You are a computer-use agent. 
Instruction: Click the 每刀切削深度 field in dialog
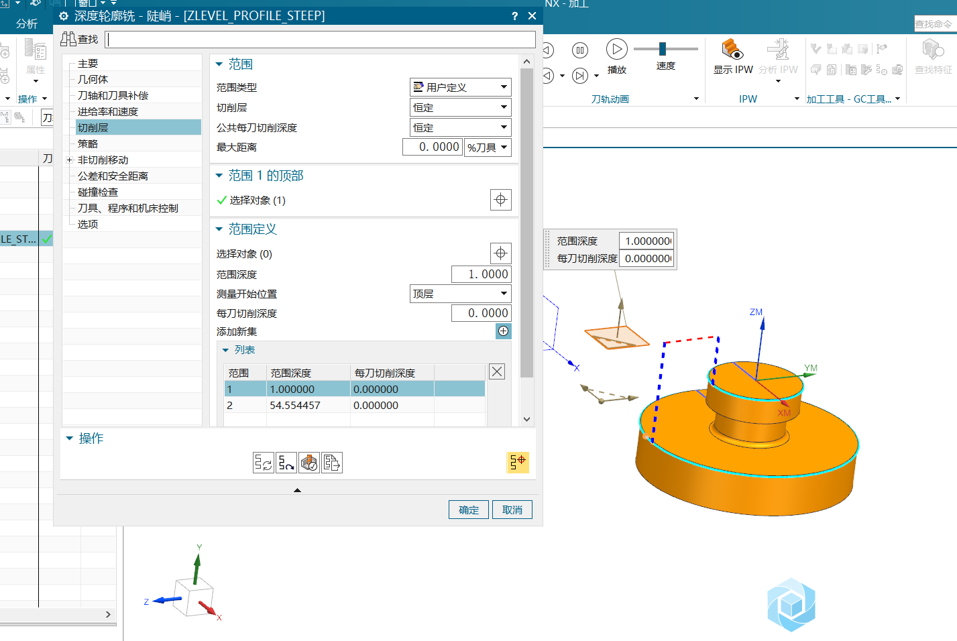click(482, 313)
